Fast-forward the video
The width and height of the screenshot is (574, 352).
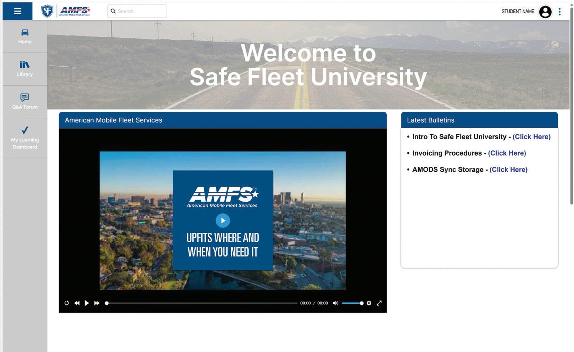click(97, 303)
